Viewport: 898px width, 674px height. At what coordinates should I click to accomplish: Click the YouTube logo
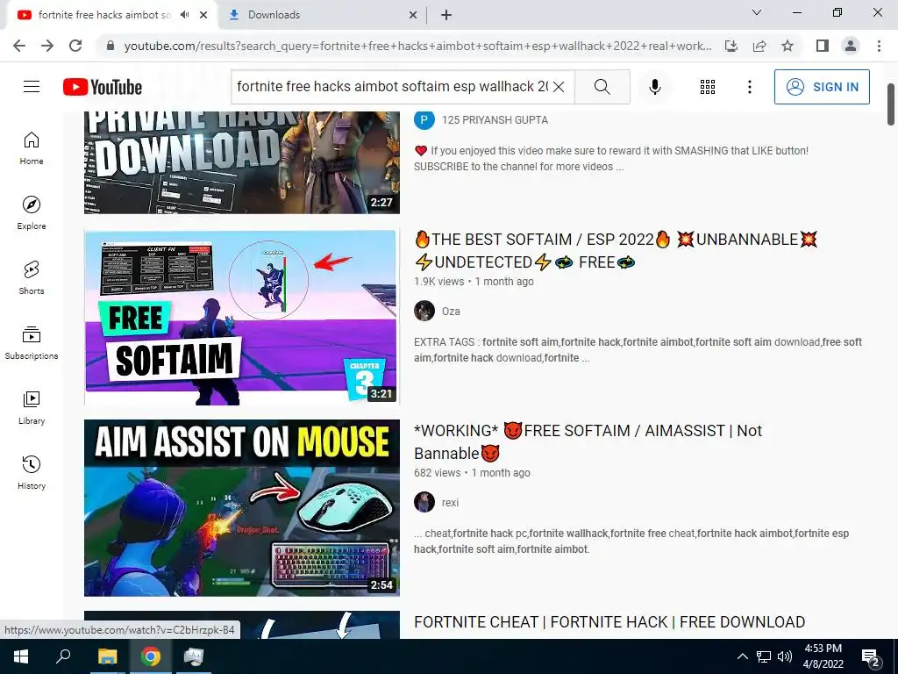(x=103, y=87)
